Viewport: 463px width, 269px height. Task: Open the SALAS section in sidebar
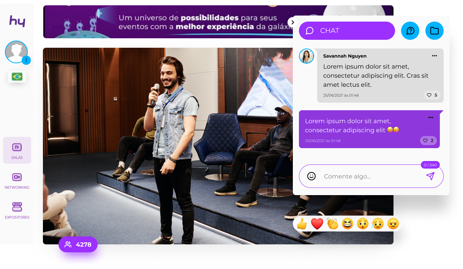(17, 150)
